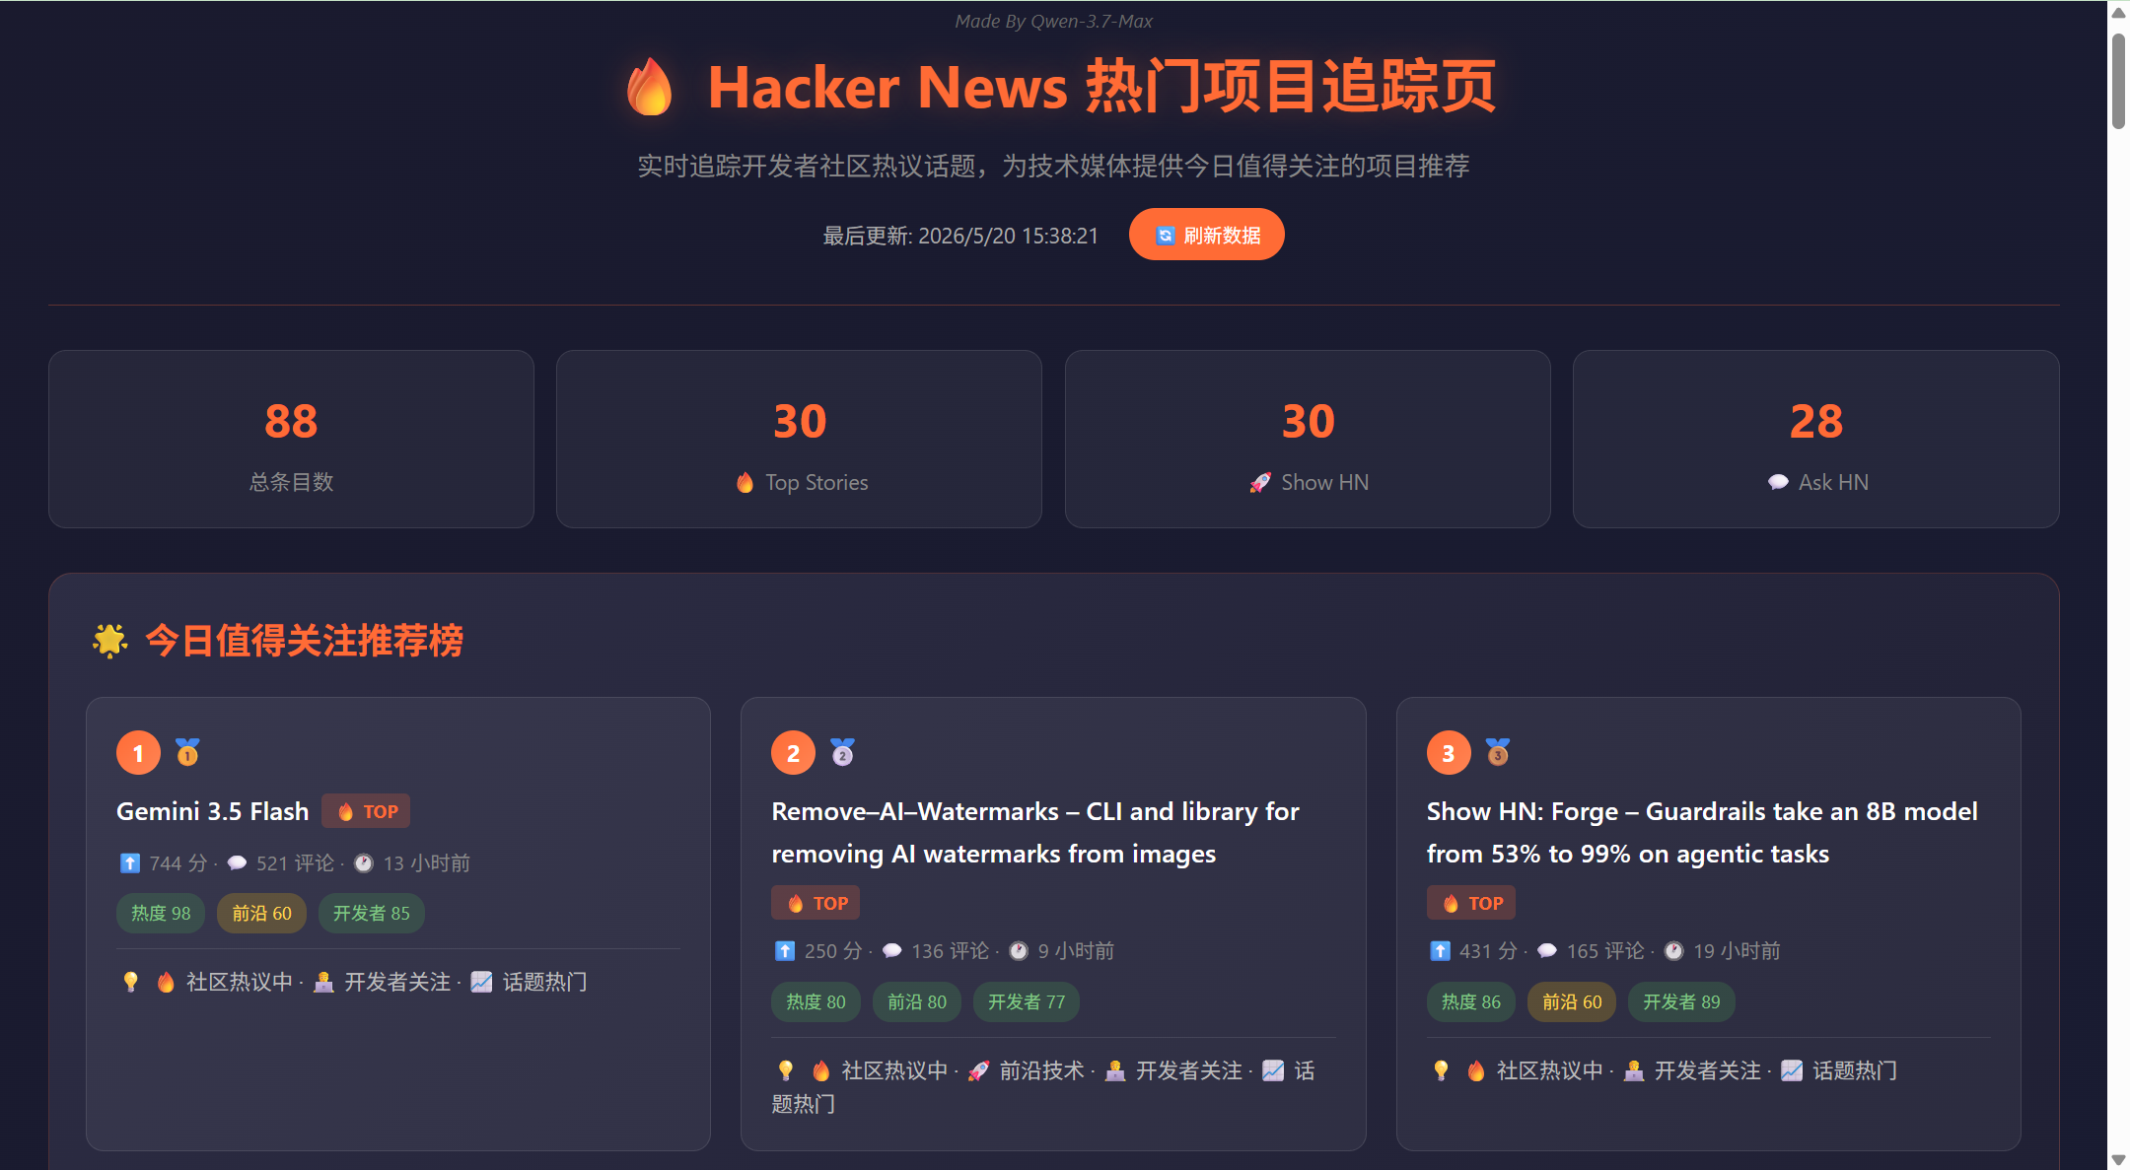2130x1170 pixels.
Task: Select the Top Stories 30 stat card
Action: [x=799, y=440]
